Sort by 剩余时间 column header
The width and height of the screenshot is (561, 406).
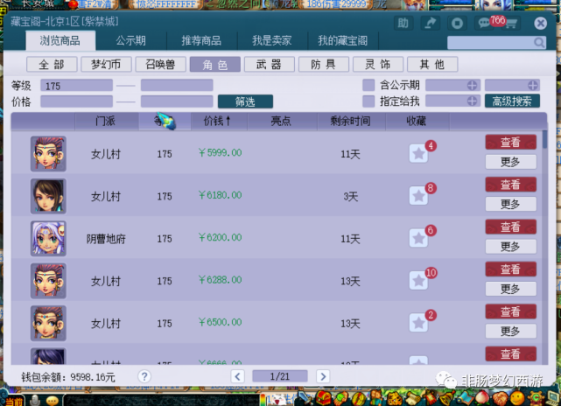pos(351,121)
